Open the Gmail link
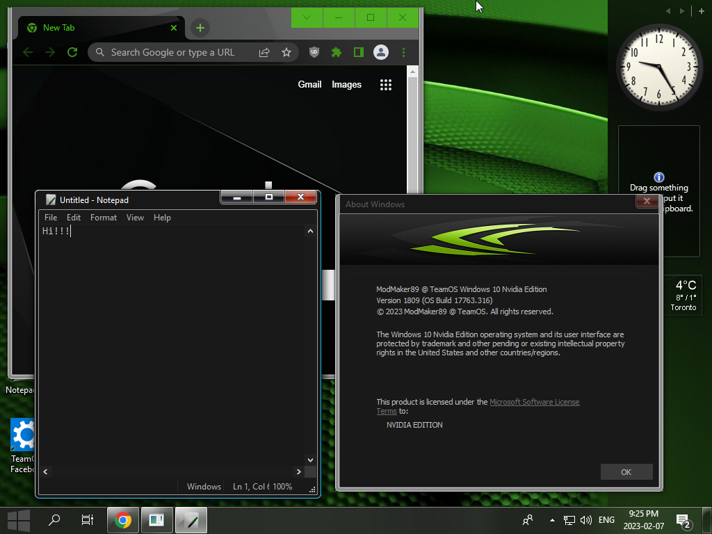 coord(309,84)
